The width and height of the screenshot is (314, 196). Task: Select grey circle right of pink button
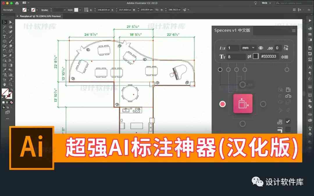click(x=263, y=104)
